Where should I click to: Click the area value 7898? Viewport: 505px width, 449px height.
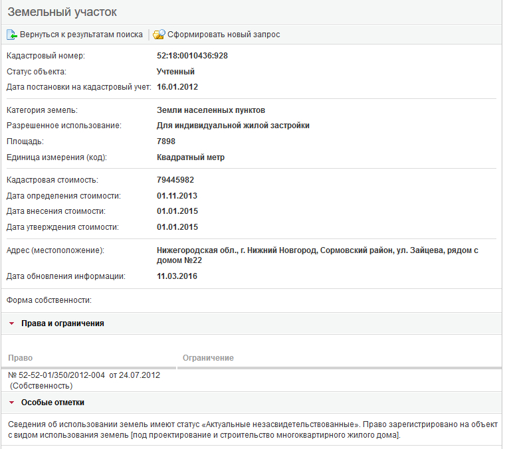(x=166, y=141)
